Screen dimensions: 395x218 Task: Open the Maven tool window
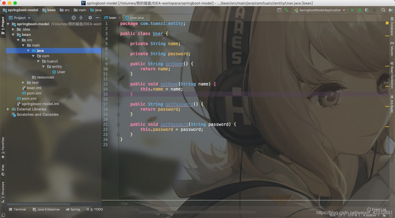click(392, 49)
